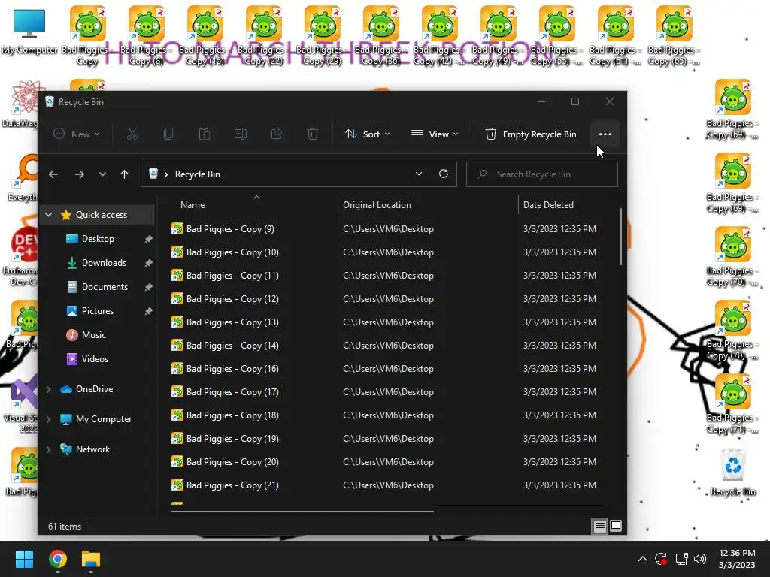
Task: Click Recycle Bin breadcrumb in address bar
Action: (x=198, y=174)
